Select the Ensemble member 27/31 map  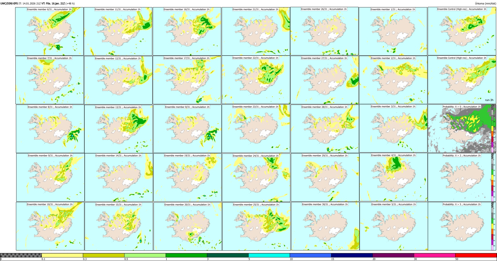[x=324, y=80]
